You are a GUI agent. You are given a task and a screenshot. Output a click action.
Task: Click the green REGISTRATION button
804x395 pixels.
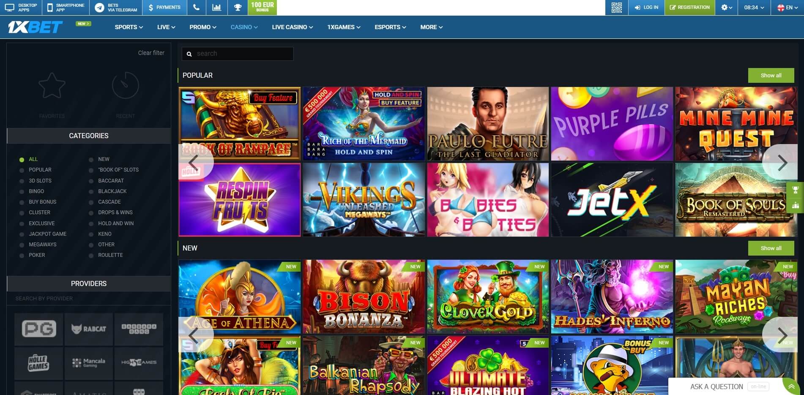pos(689,7)
